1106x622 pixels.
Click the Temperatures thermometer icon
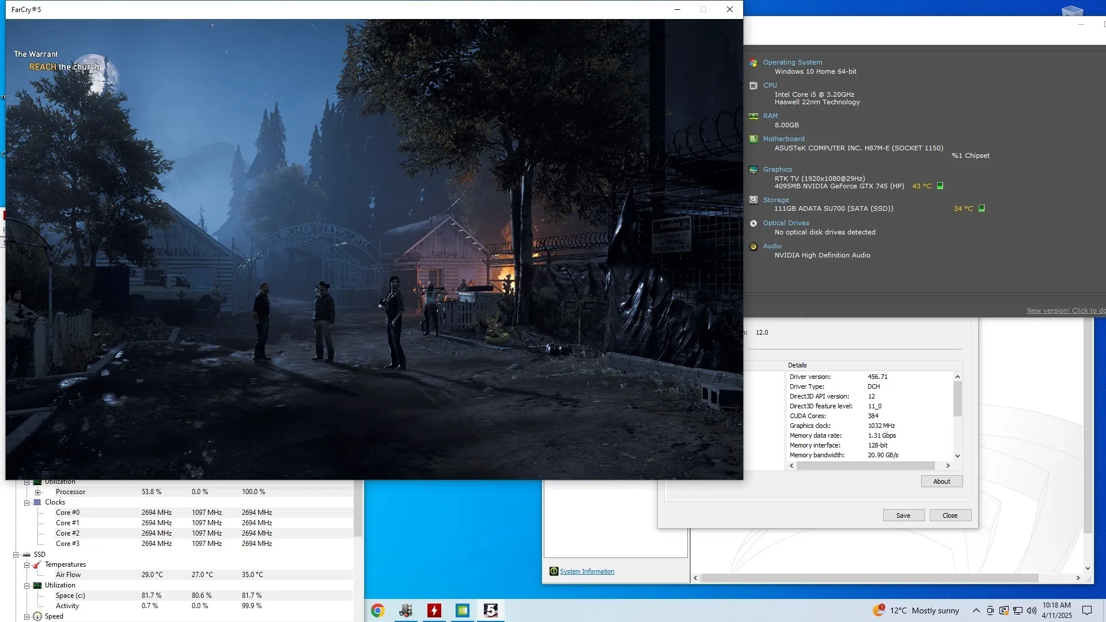37,564
